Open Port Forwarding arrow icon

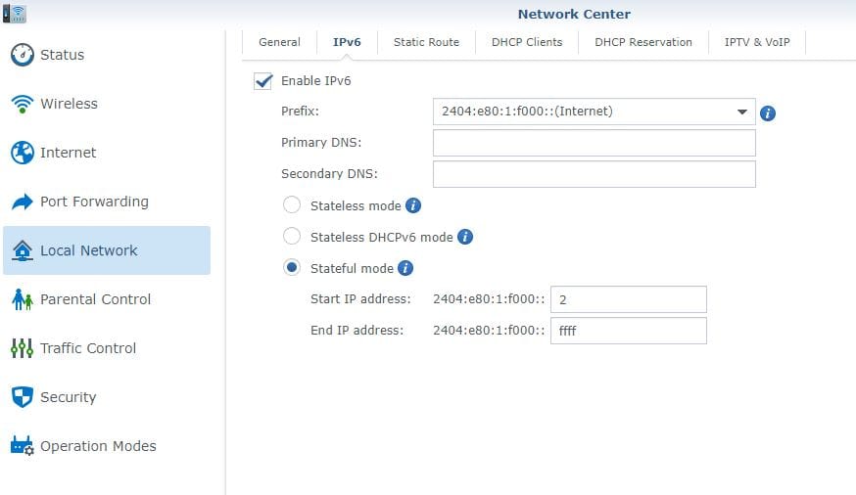[x=22, y=202]
